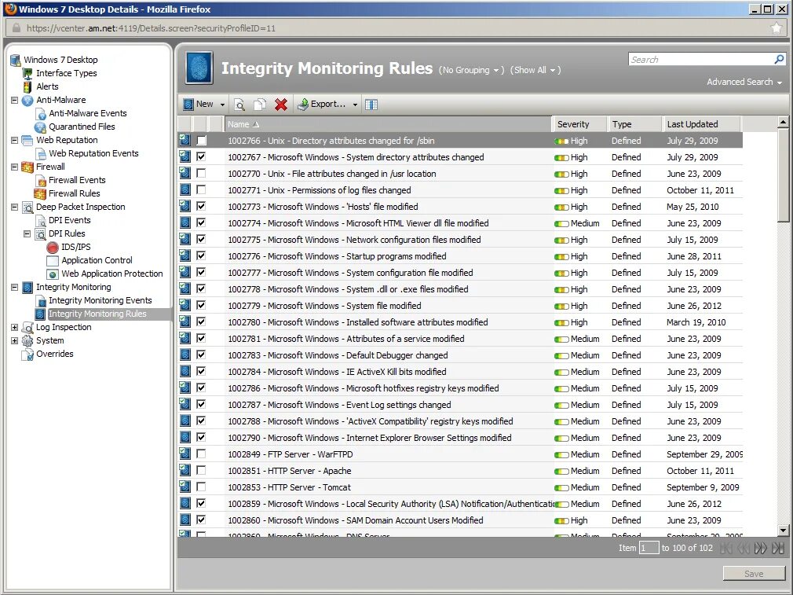Click the Application Control icon
This screenshot has width=793, height=595.
(53, 261)
